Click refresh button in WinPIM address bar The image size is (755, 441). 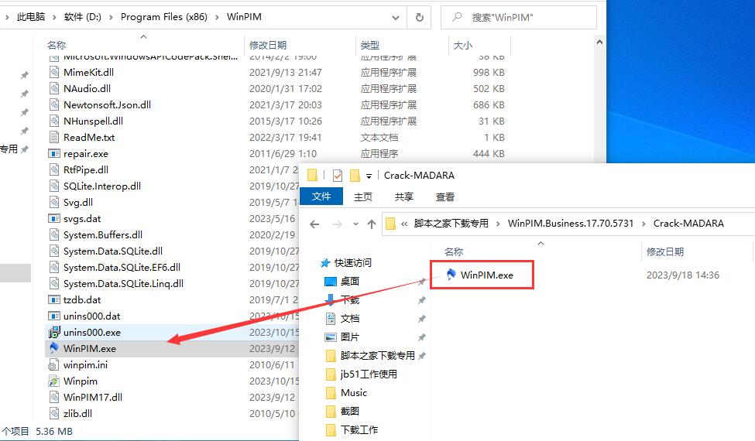pyautogui.click(x=420, y=17)
